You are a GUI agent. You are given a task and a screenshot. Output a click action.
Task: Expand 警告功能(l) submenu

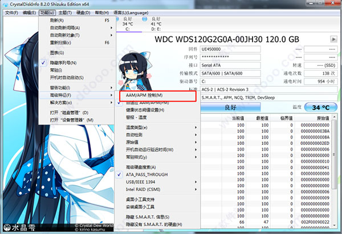click(x=77, y=88)
